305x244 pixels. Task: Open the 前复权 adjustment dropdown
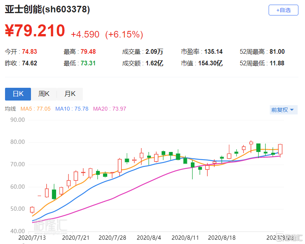coord(283,110)
